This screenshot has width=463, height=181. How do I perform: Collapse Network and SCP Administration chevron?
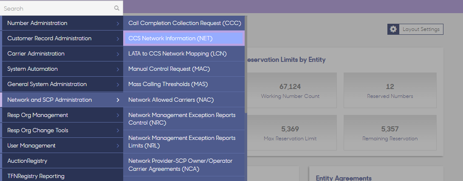118,100
